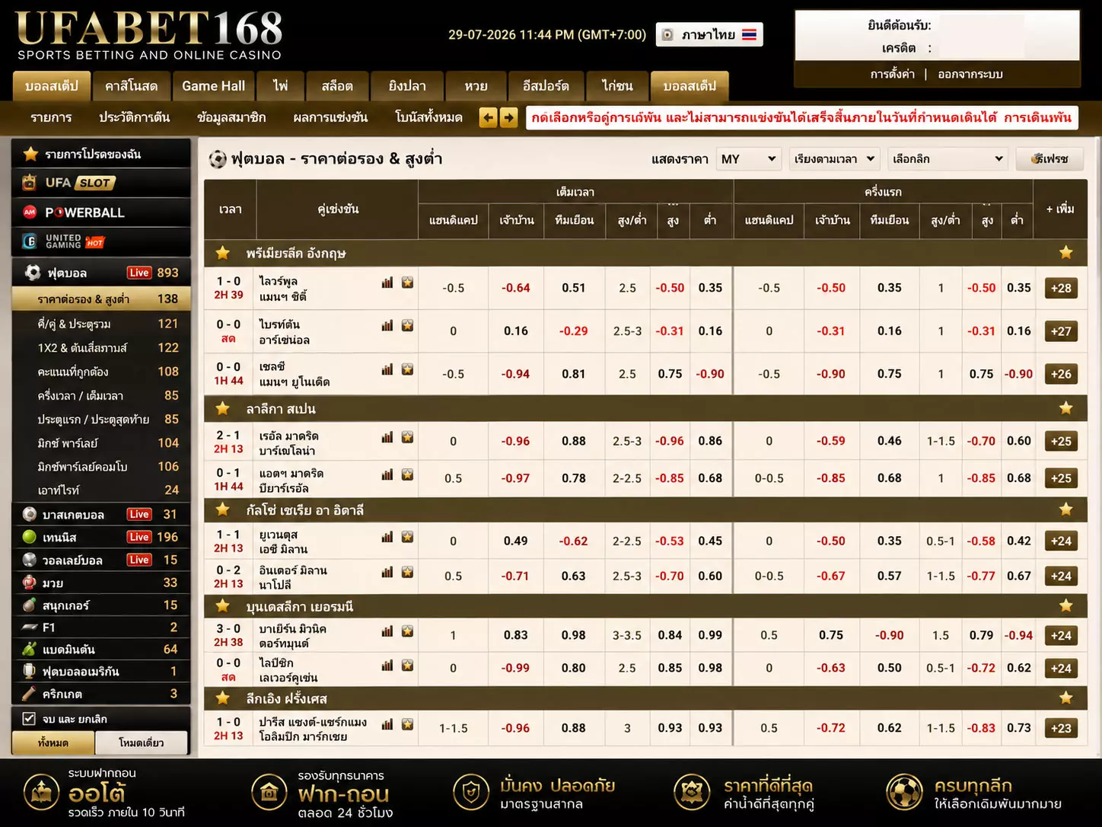Favorite the ปารีส แซงต์-แชร์กแมง vs โอลิมปิก มาร์กเซย match
Image resolution: width=1102 pixels, height=827 pixels.
(408, 724)
